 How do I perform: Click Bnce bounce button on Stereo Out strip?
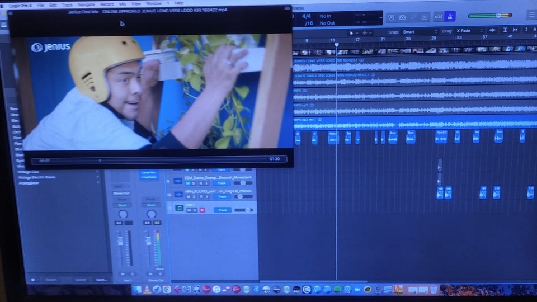(159, 269)
